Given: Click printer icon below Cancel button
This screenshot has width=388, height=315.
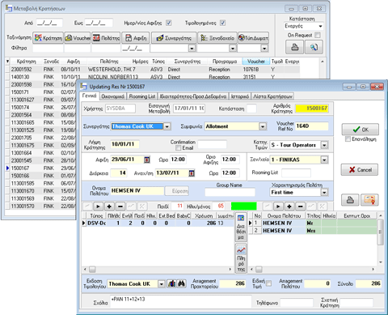Looking at the screenshot, I should point(350,200).
